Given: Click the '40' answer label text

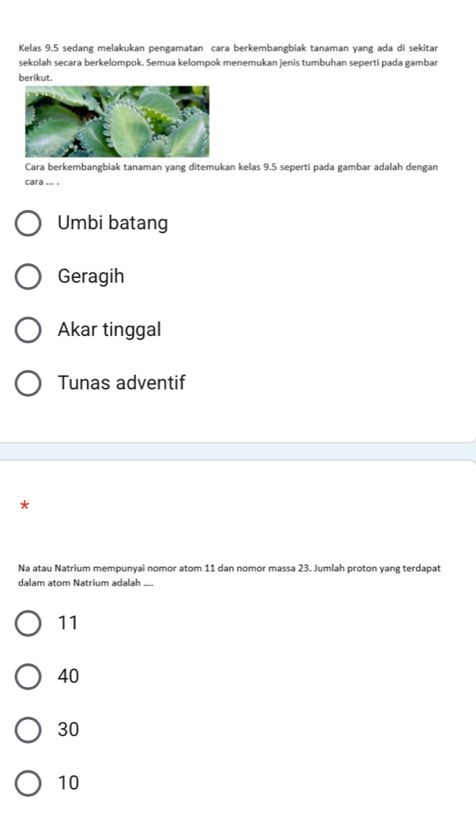Looking at the screenshot, I should (69, 677).
